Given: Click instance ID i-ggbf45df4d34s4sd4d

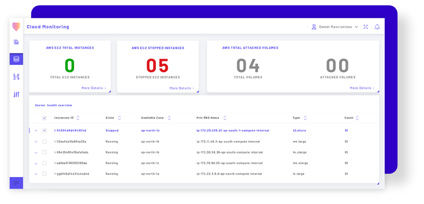Looking at the screenshot, I should tap(72, 174).
